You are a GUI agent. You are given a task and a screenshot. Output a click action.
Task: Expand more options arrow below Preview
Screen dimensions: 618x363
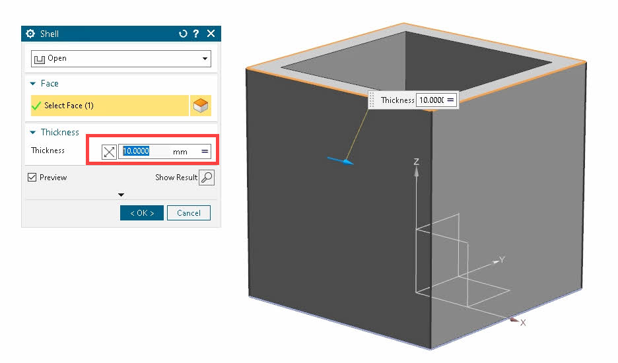(x=121, y=195)
